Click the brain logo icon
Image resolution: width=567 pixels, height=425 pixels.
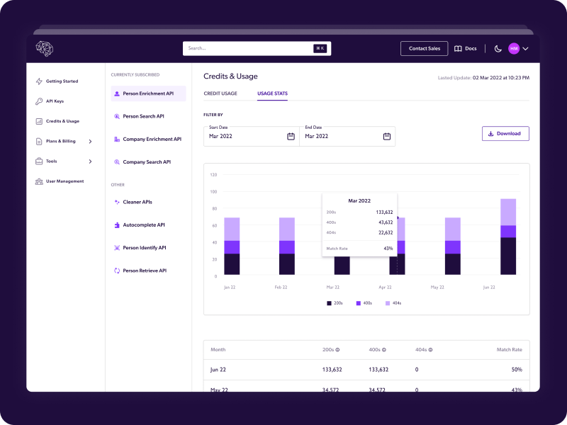coord(45,48)
